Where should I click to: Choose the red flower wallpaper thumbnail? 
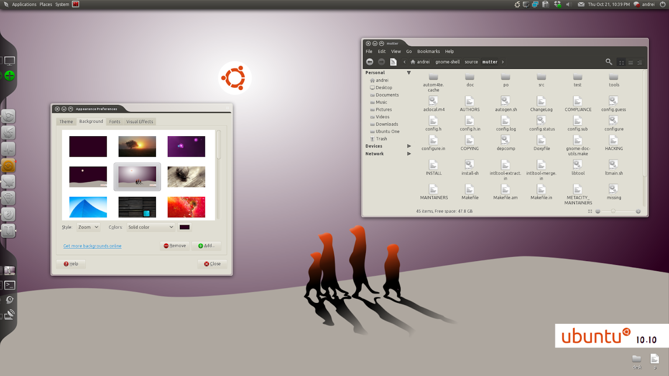186,207
